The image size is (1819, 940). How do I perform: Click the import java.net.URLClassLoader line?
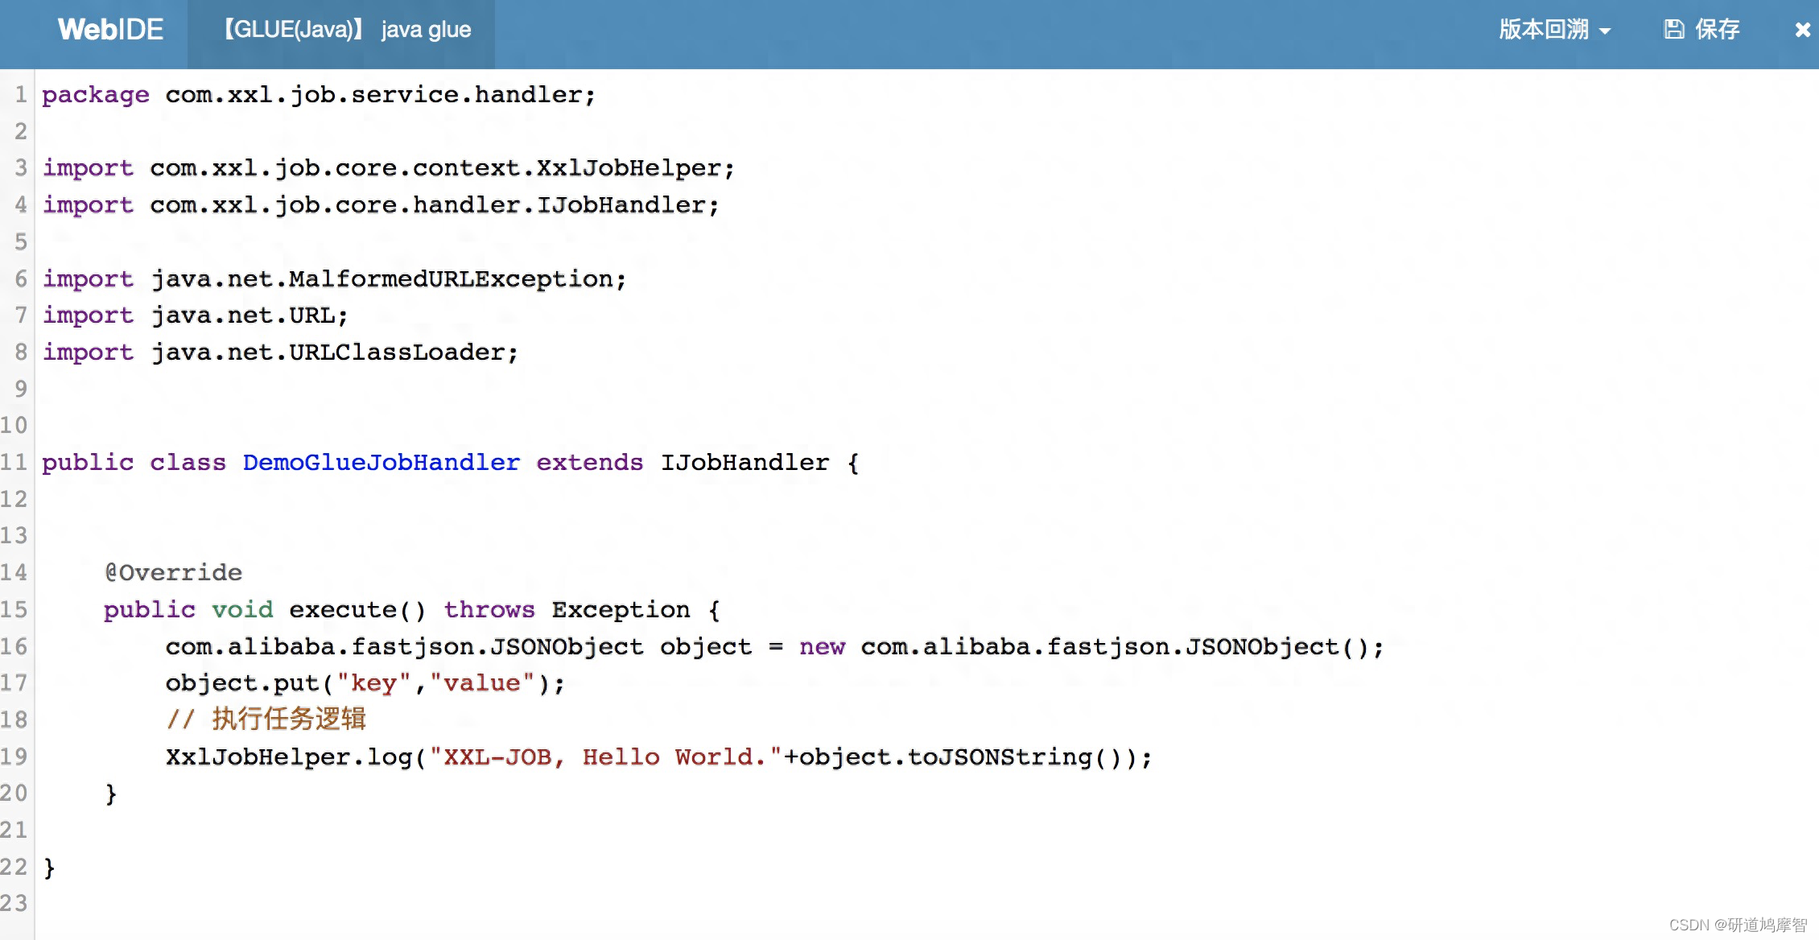tap(280, 352)
